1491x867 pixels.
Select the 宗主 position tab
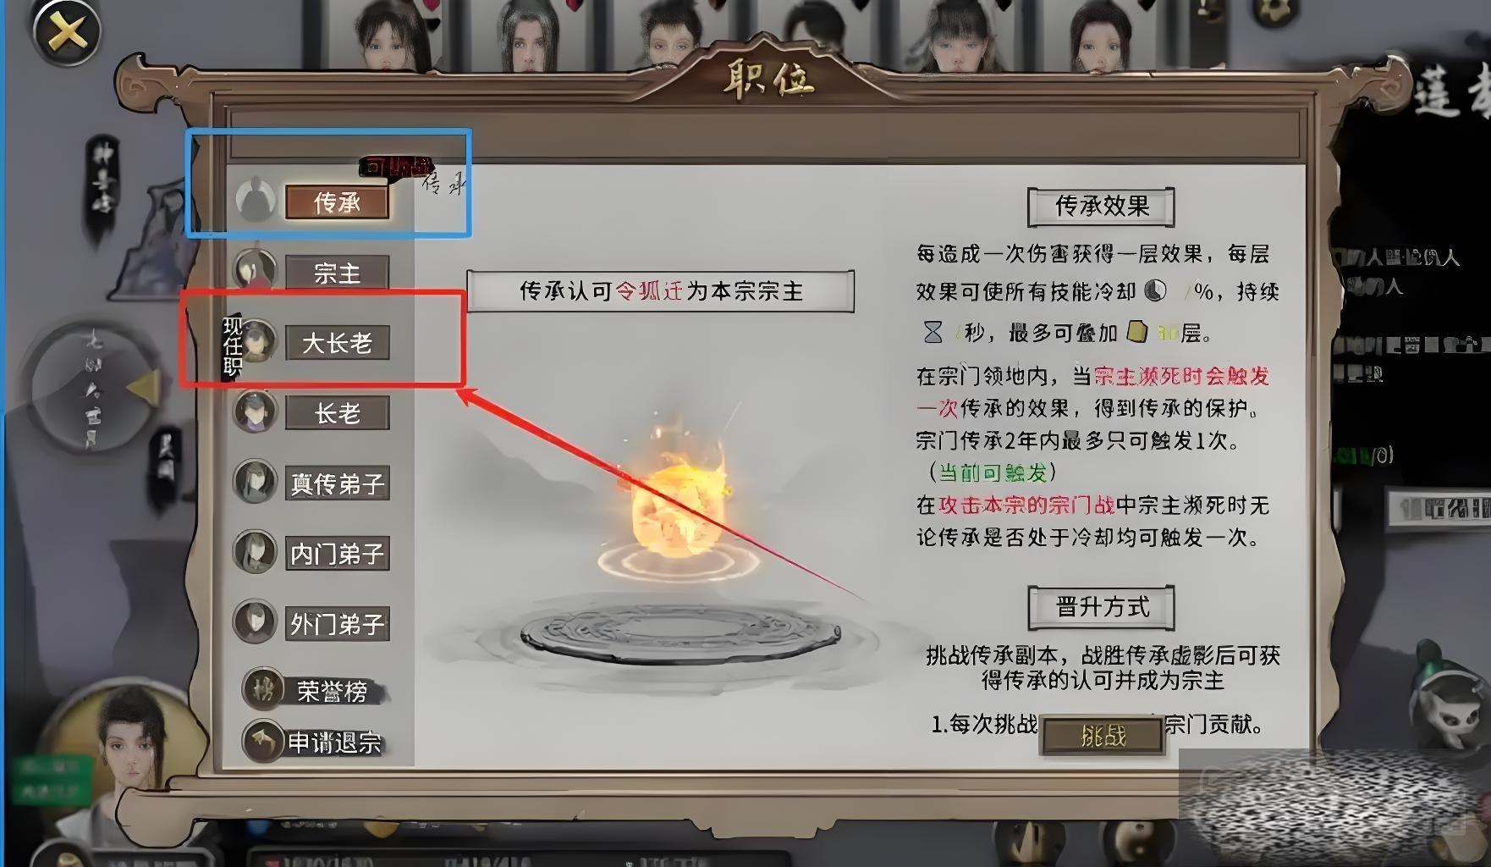click(337, 273)
